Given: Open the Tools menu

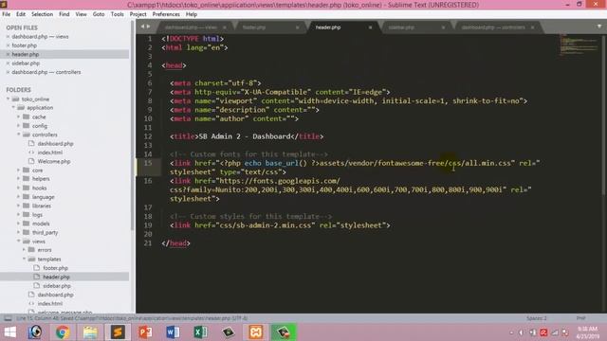Looking at the screenshot, I should (117, 14).
